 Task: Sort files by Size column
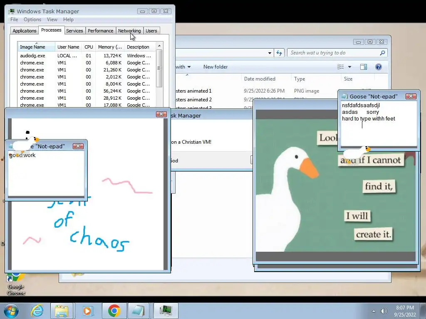tap(357, 79)
